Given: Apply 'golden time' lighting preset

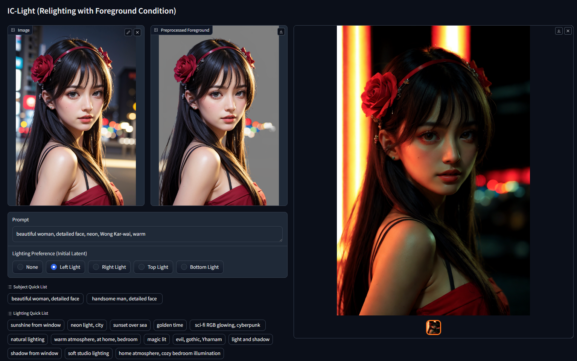Looking at the screenshot, I should (x=170, y=325).
